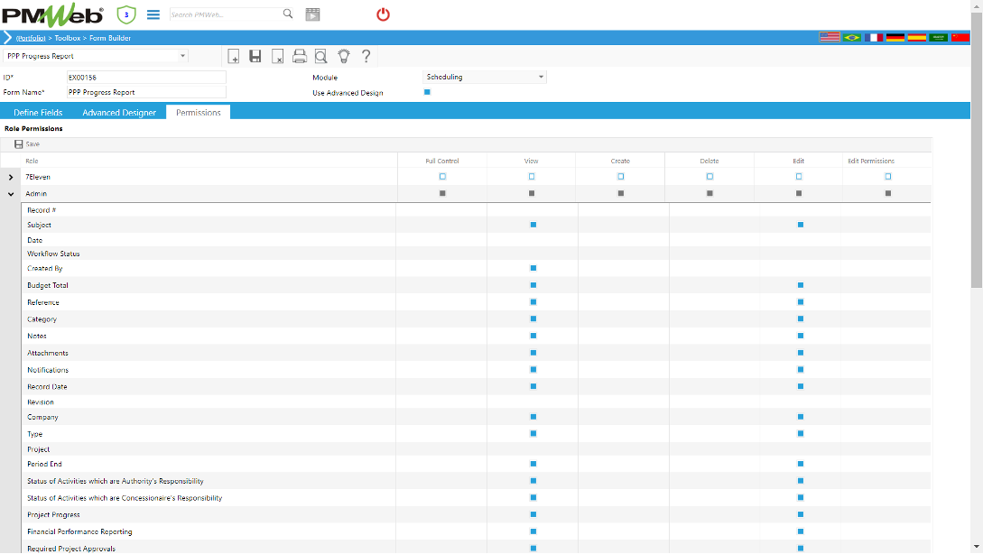Check Edit permission for 7Eleven role
983x554 pixels.
(x=799, y=177)
